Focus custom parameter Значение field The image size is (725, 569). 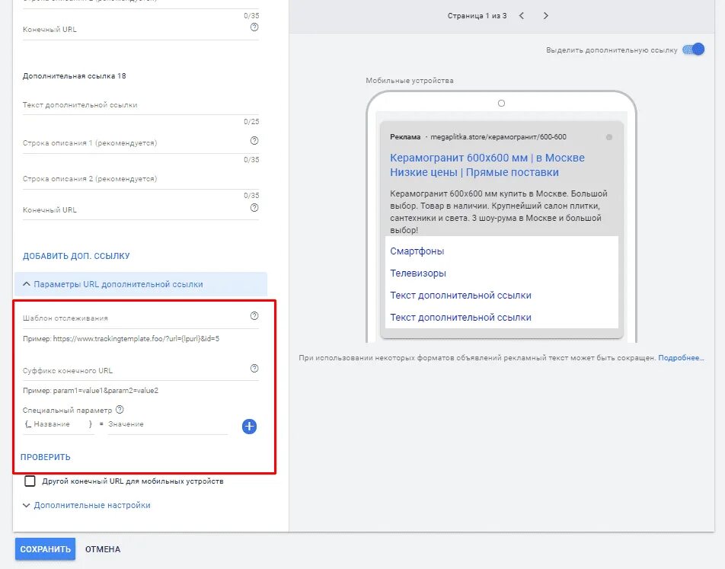point(168,424)
